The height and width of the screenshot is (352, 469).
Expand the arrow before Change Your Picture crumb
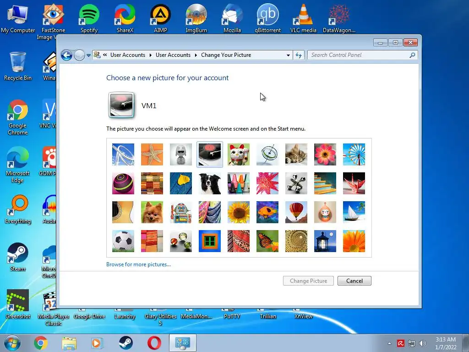click(x=196, y=55)
